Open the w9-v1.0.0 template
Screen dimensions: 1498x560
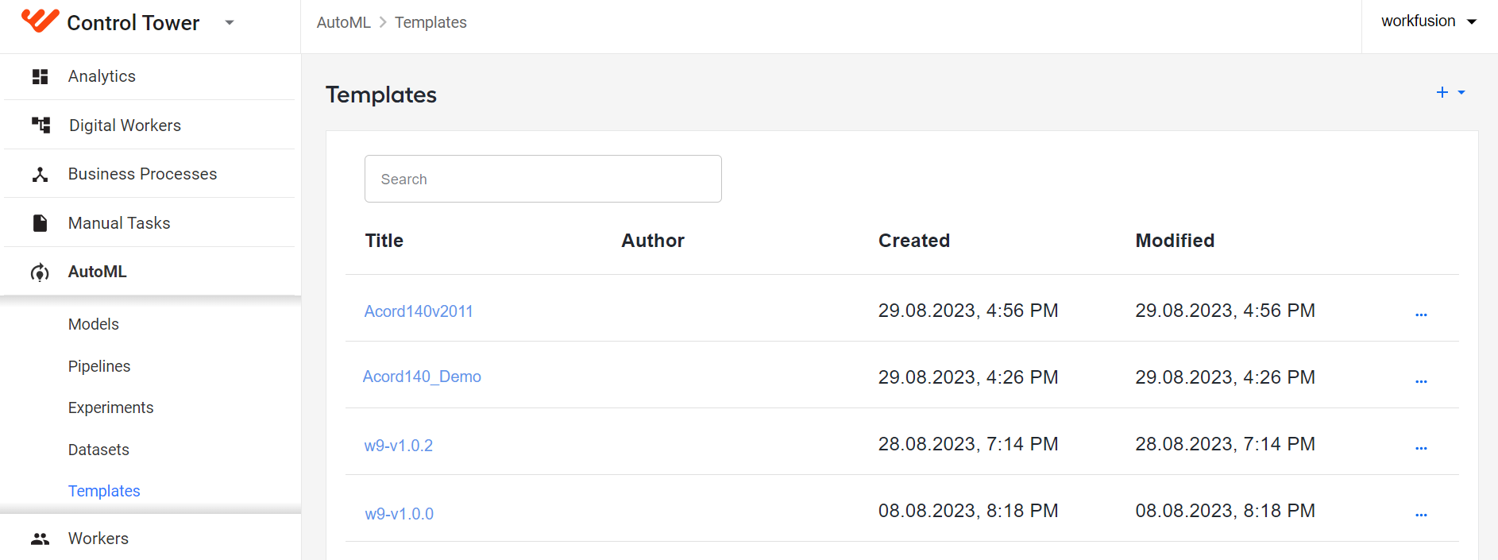point(400,514)
